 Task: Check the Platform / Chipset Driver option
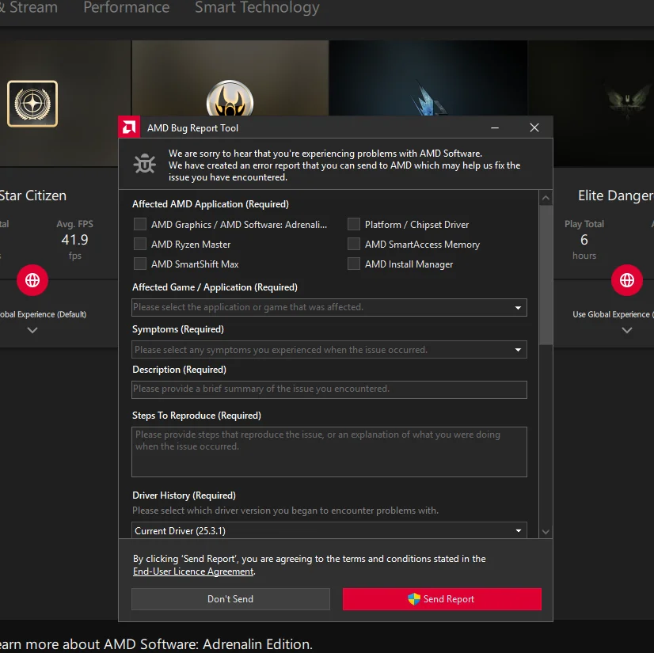[x=354, y=224]
